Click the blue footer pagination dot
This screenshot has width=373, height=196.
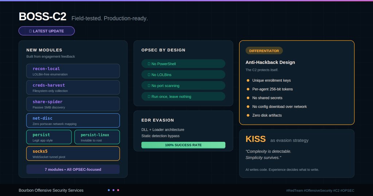[109, 190]
